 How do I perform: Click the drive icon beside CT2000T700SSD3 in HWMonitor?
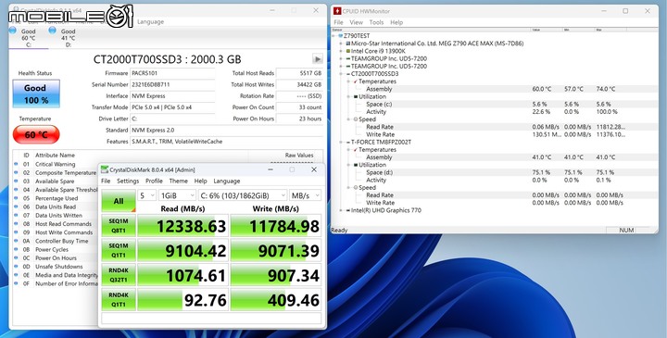tap(348, 74)
